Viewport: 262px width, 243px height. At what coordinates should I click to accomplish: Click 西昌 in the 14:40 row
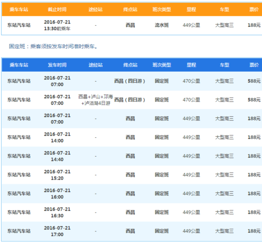pos(130,156)
